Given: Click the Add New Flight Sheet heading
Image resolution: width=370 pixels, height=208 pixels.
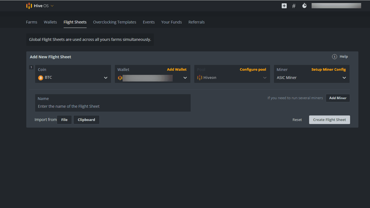Looking at the screenshot, I should 50,57.
